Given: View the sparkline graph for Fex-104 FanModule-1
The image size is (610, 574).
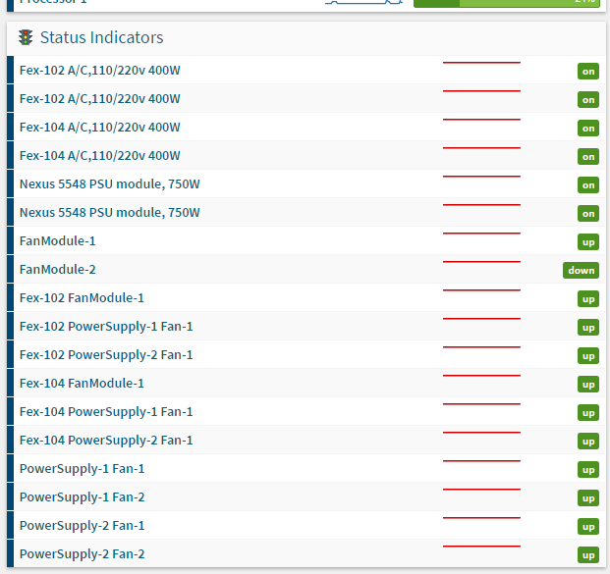Looking at the screenshot, I should (x=481, y=376).
